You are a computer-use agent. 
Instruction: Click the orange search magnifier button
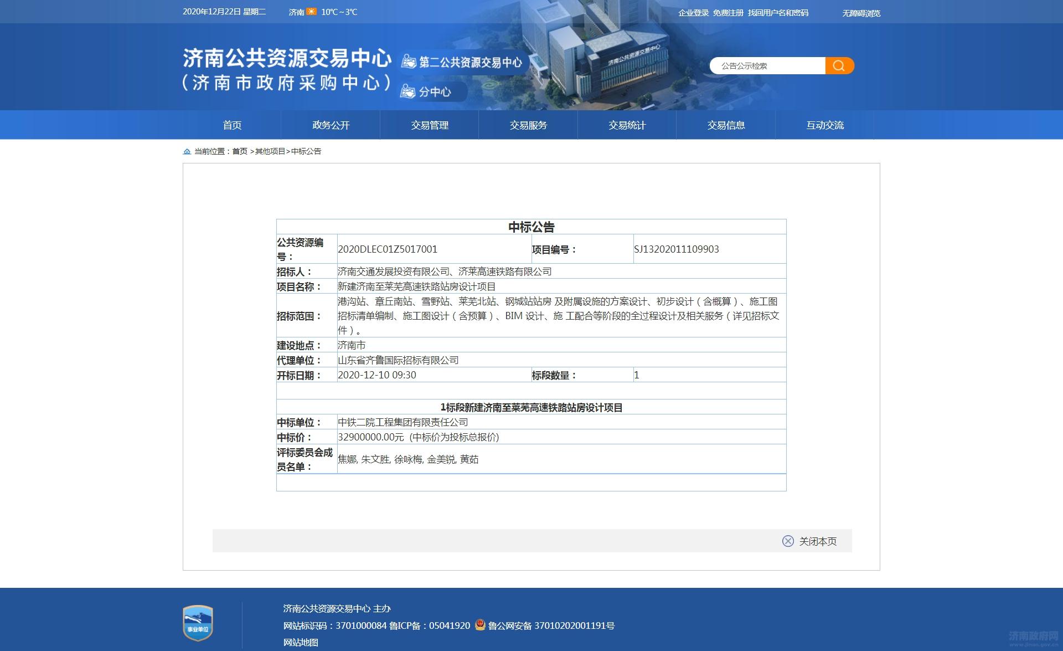[839, 66]
